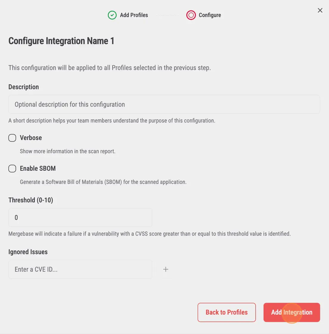The image size is (329, 334).
Task: Close the dialog with the X icon
Action: coord(320,10)
